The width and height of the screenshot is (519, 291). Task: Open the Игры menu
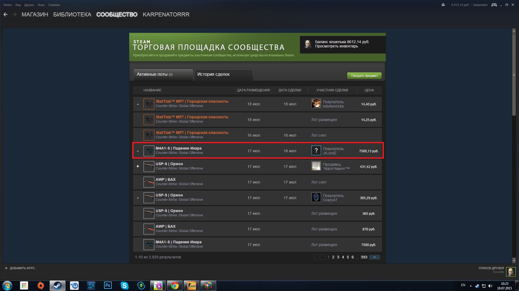coord(41,5)
